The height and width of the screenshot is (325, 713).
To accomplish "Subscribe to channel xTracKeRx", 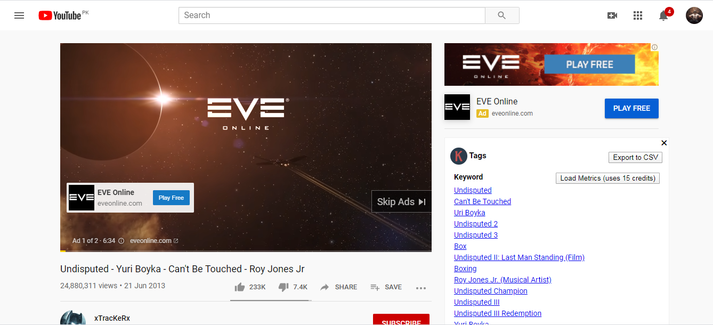I will 401,320.
